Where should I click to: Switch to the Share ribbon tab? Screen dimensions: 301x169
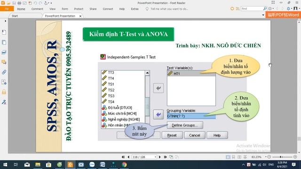tap(93, 9)
